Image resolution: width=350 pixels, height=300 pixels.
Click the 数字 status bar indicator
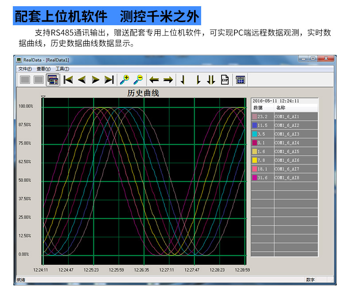(310, 280)
